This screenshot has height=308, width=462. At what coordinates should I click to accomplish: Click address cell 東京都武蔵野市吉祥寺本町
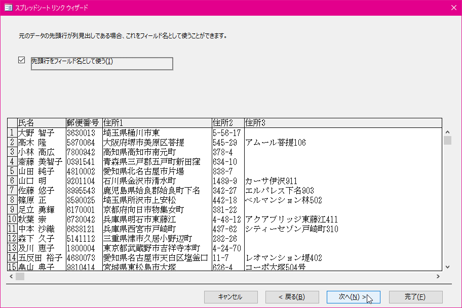tap(157, 248)
